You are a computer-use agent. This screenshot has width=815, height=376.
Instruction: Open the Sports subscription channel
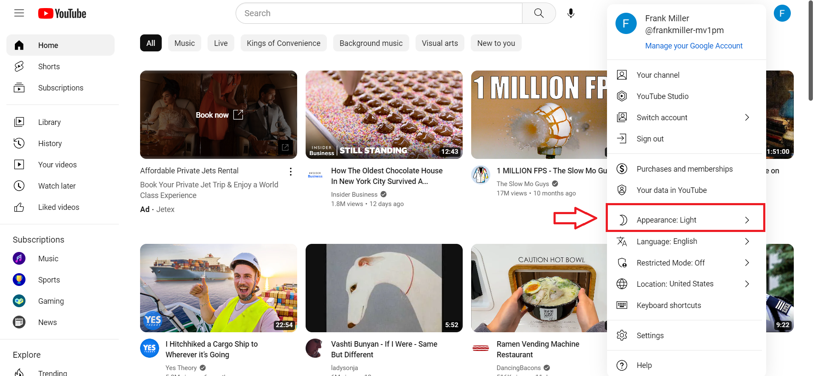[60, 280]
